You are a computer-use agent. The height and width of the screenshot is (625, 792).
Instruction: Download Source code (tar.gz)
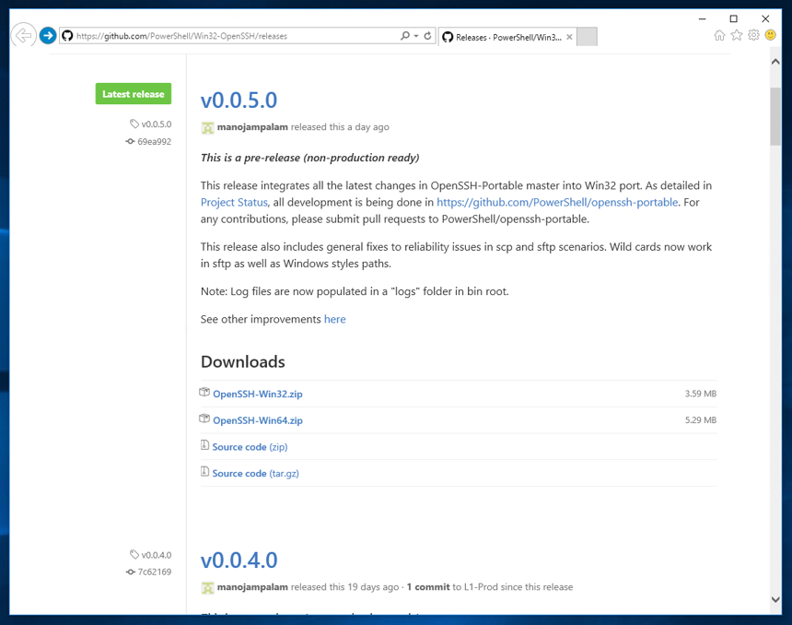click(256, 473)
